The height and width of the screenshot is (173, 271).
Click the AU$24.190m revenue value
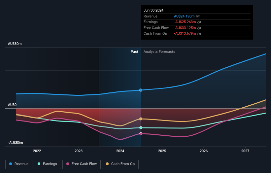click(184, 16)
